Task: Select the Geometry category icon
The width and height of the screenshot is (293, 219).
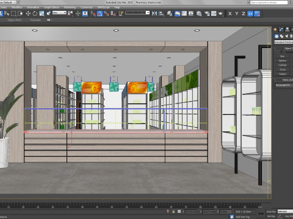Action: pos(277,36)
